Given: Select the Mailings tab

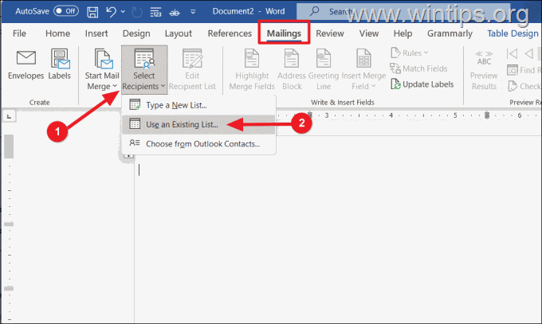Looking at the screenshot, I should coord(284,33).
